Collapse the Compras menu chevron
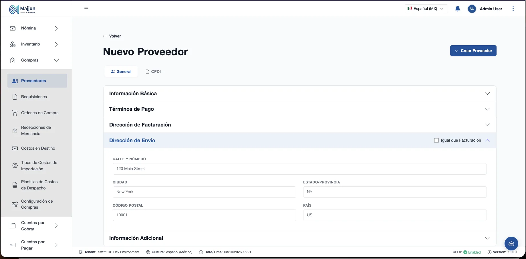Image resolution: width=526 pixels, height=259 pixels. (56, 60)
